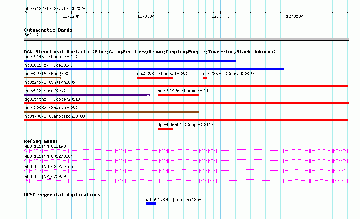Select the ALDH1L1|NM_001270365 transcript track

186,171
